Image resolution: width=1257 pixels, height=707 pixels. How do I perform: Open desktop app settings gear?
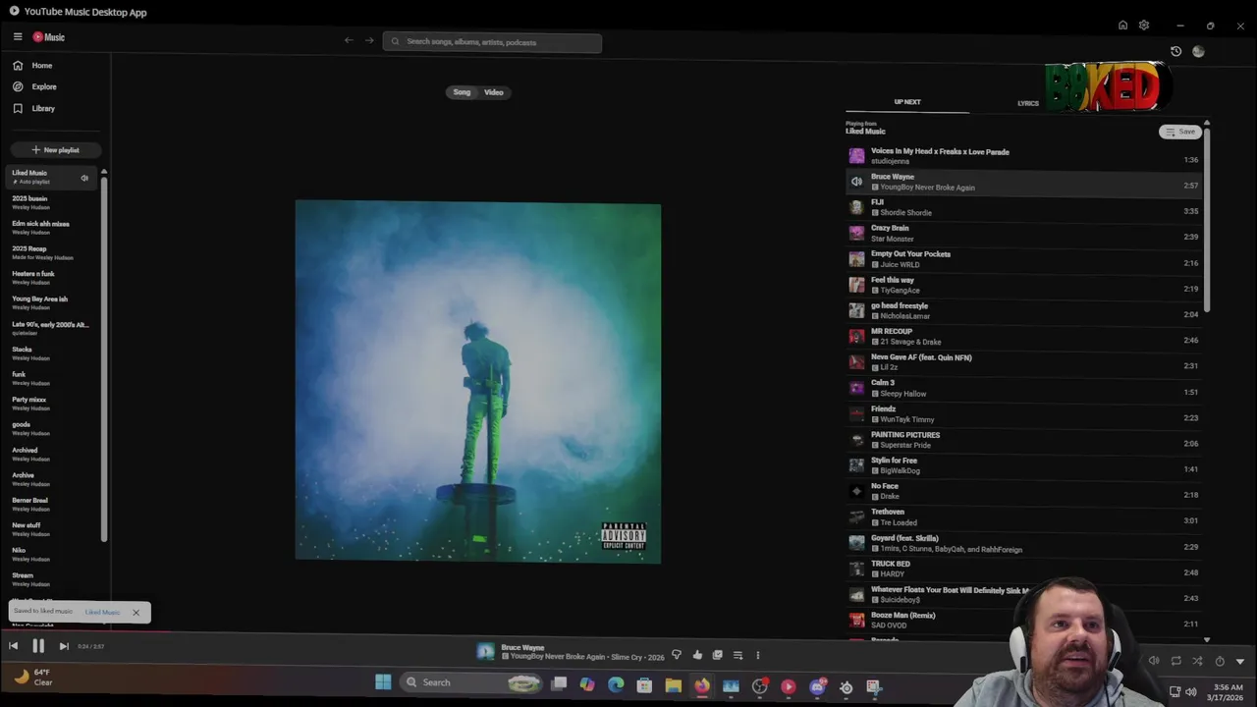click(1144, 26)
